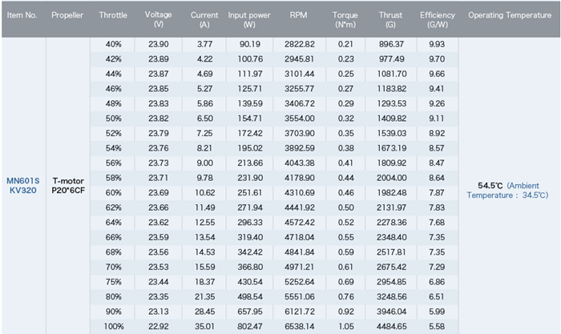Select the 9.93 efficiency value
The height and width of the screenshot is (334, 561).
pyautogui.click(x=438, y=44)
